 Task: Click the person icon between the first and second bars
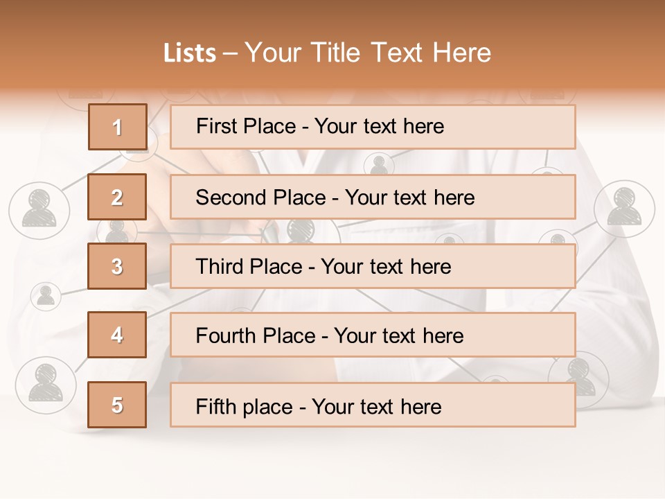click(378, 164)
